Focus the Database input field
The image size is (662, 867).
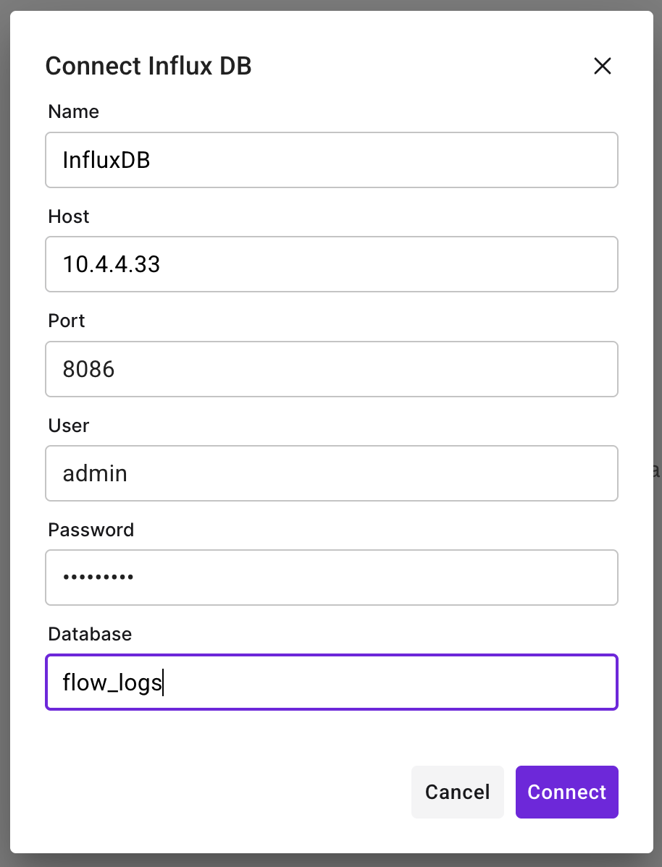[x=331, y=682]
